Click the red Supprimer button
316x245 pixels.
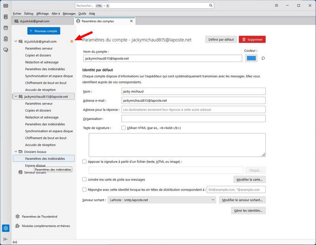[x=252, y=39]
